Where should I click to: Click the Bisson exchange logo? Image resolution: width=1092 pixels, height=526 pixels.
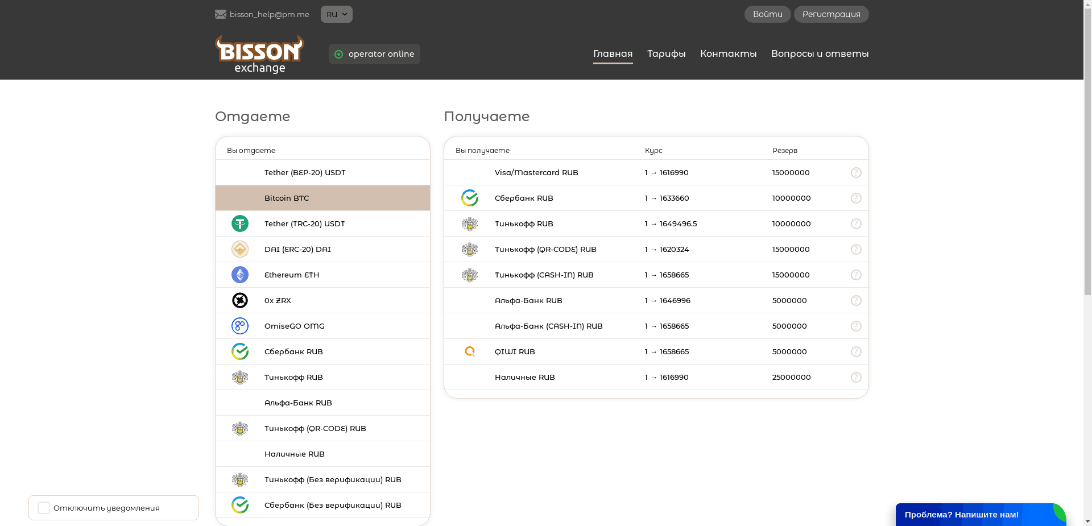(x=259, y=54)
